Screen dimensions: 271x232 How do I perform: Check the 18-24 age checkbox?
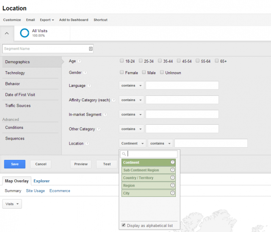122,61
